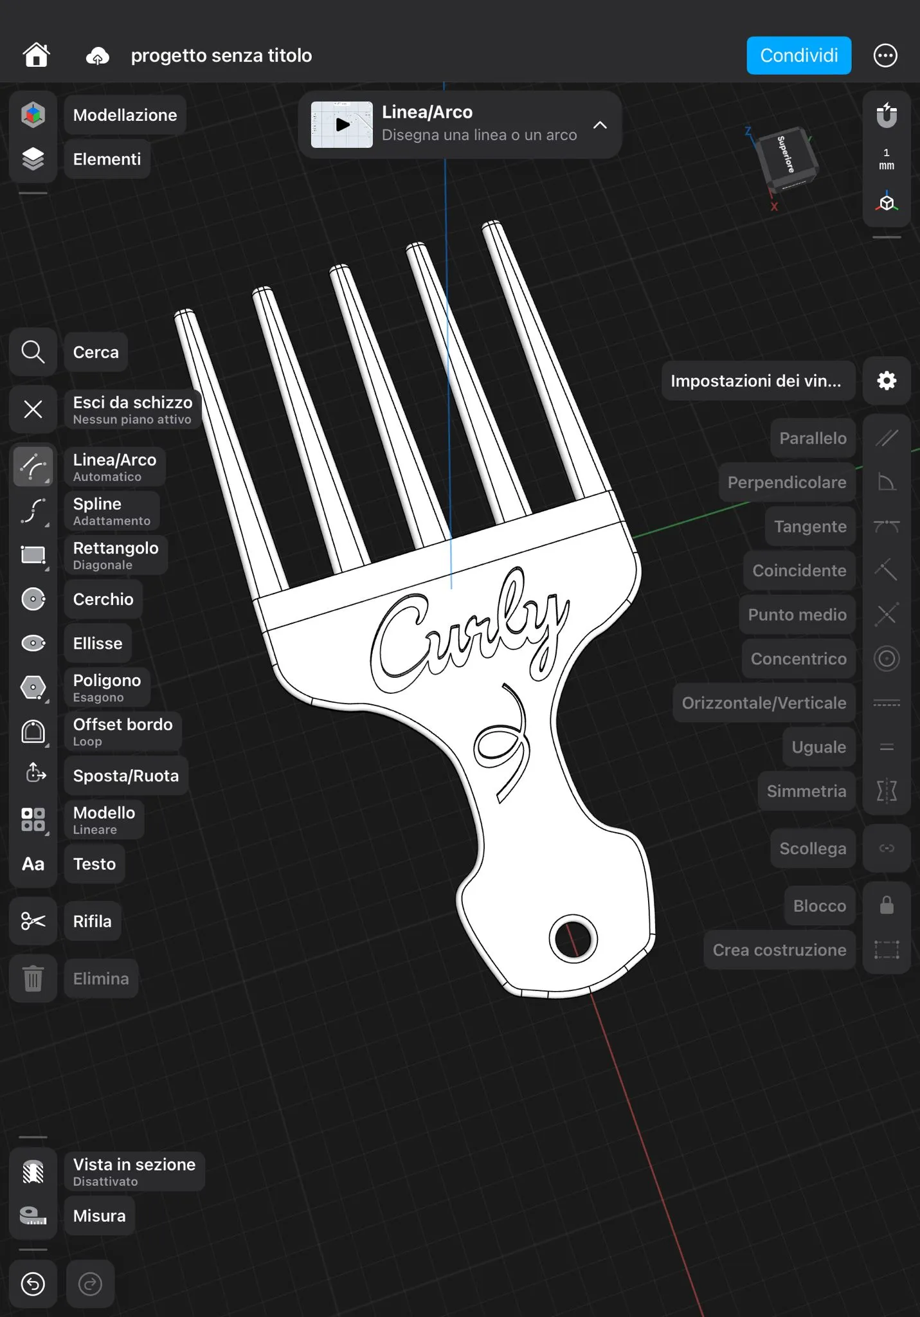The width and height of the screenshot is (920, 1317).
Task: Apply the Tangente constraint icon
Action: point(887,526)
